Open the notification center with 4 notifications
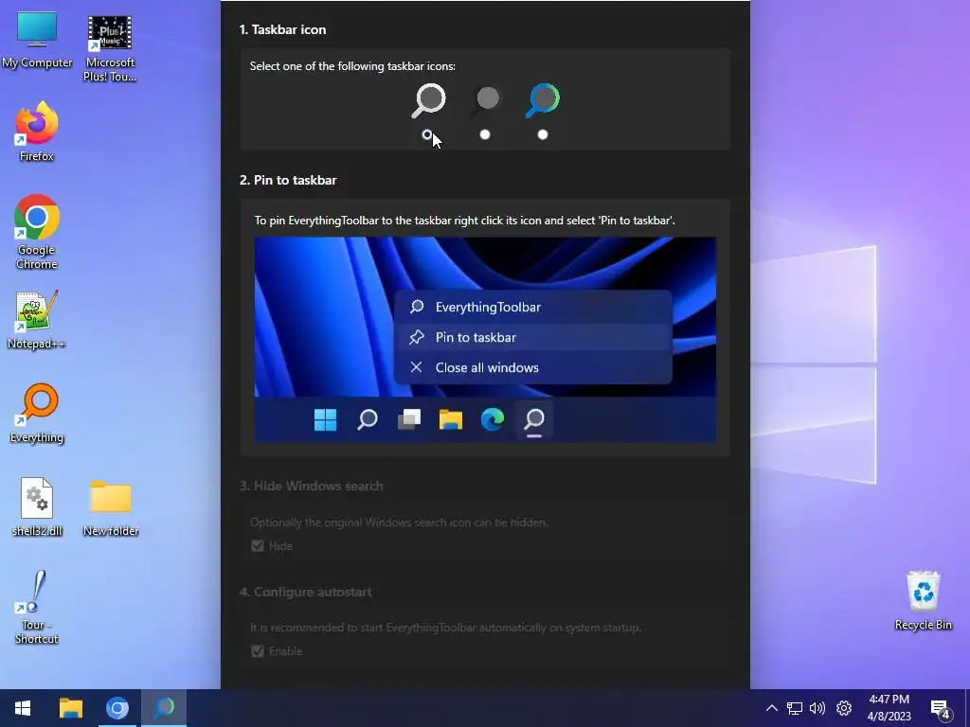The width and height of the screenshot is (970, 727). [941, 709]
